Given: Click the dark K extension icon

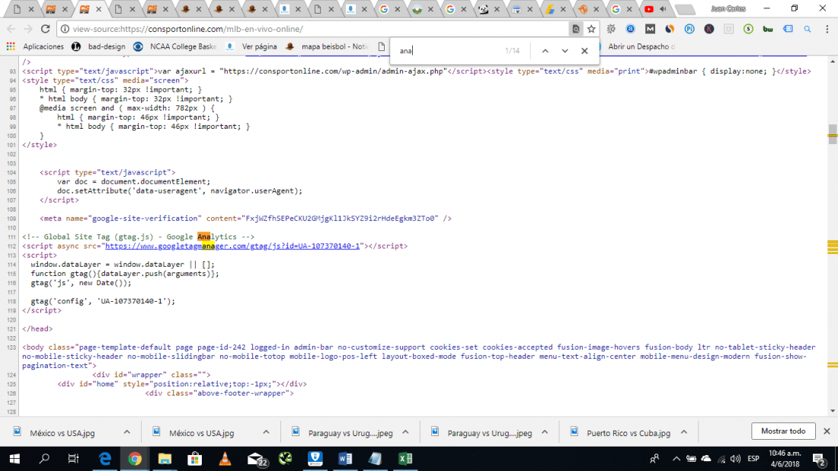Looking at the screenshot, I should tap(709, 29).
